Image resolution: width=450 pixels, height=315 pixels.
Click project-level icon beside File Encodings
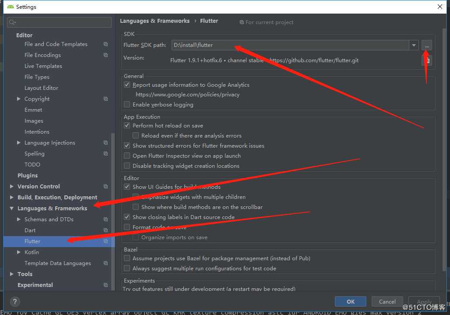coord(105,55)
